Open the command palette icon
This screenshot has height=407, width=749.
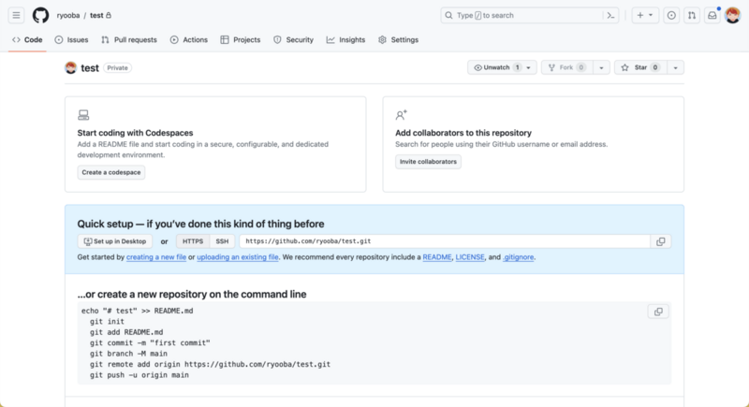tap(610, 15)
